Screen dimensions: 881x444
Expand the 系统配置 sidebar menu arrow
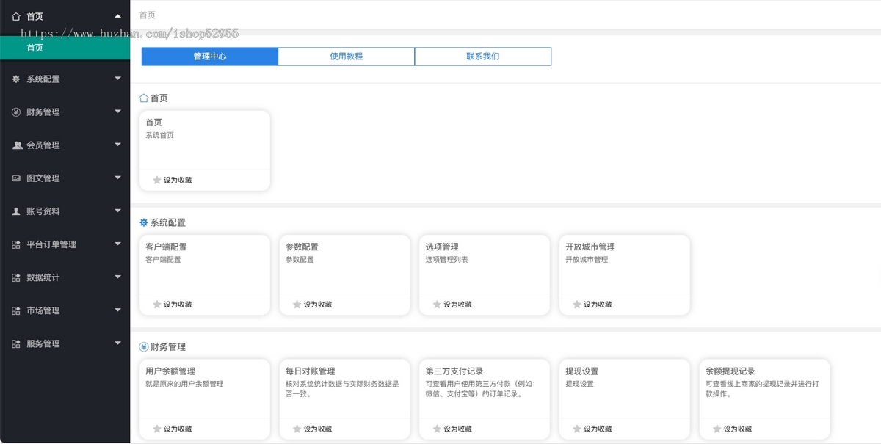117,78
